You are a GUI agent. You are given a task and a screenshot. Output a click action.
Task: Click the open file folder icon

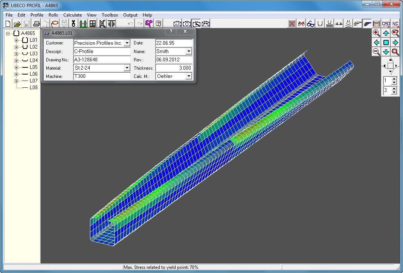coord(17,24)
